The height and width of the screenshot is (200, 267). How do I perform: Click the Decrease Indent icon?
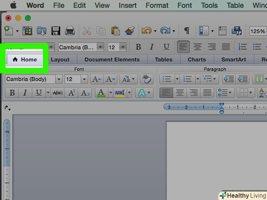[229, 79]
